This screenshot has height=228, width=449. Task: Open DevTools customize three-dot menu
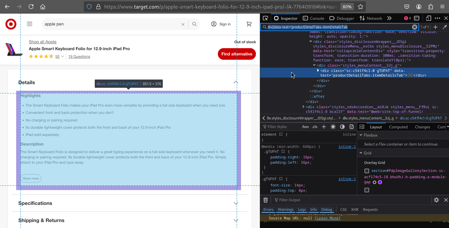pyautogui.click(x=437, y=18)
